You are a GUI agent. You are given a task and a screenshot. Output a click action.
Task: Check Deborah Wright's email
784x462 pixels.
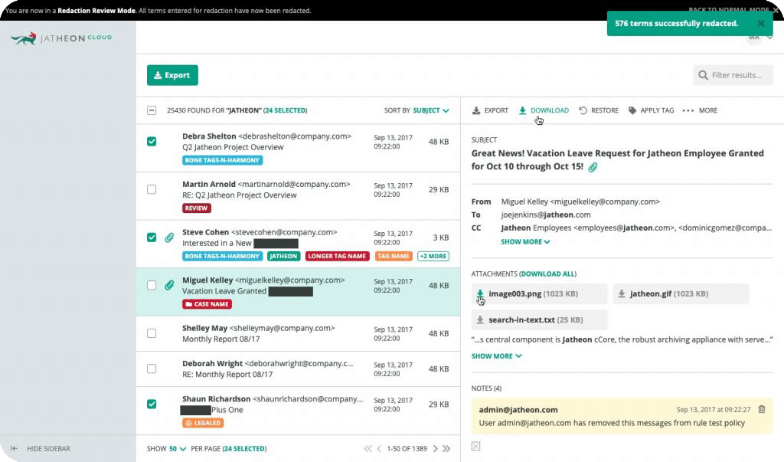[x=152, y=369]
